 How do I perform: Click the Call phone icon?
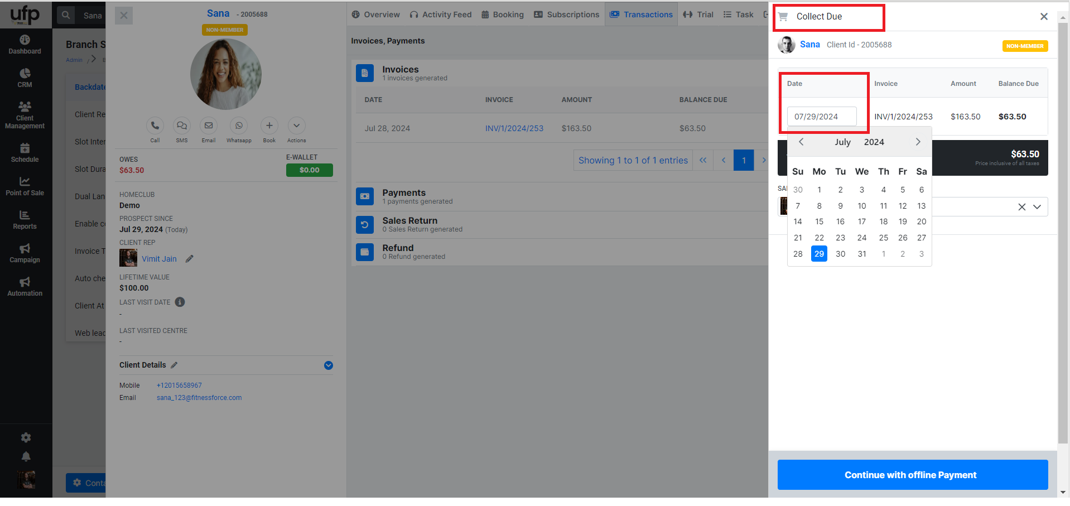[155, 126]
